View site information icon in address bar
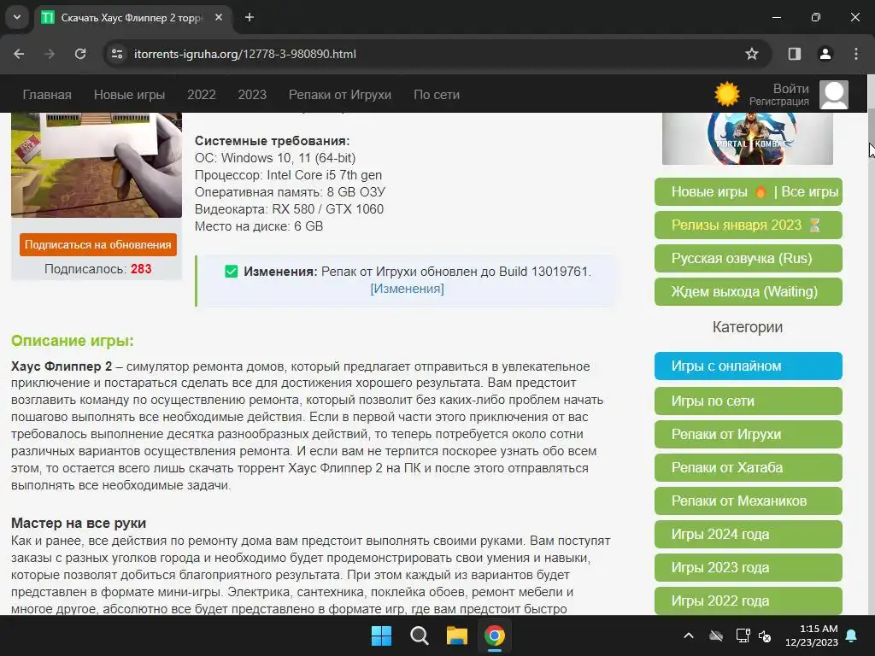 (x=117, y=54)
